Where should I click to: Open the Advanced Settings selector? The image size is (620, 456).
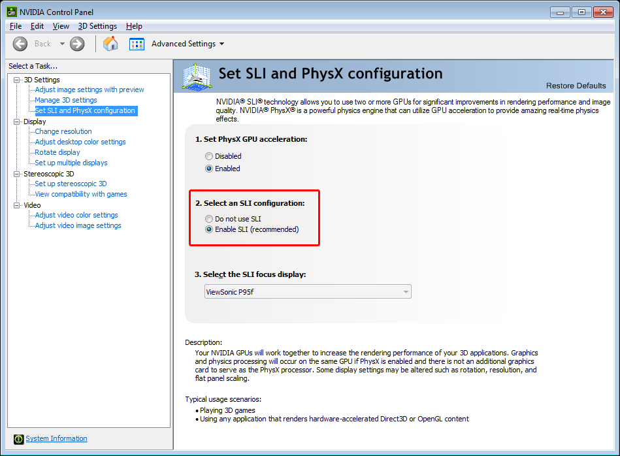click(187, 43)
